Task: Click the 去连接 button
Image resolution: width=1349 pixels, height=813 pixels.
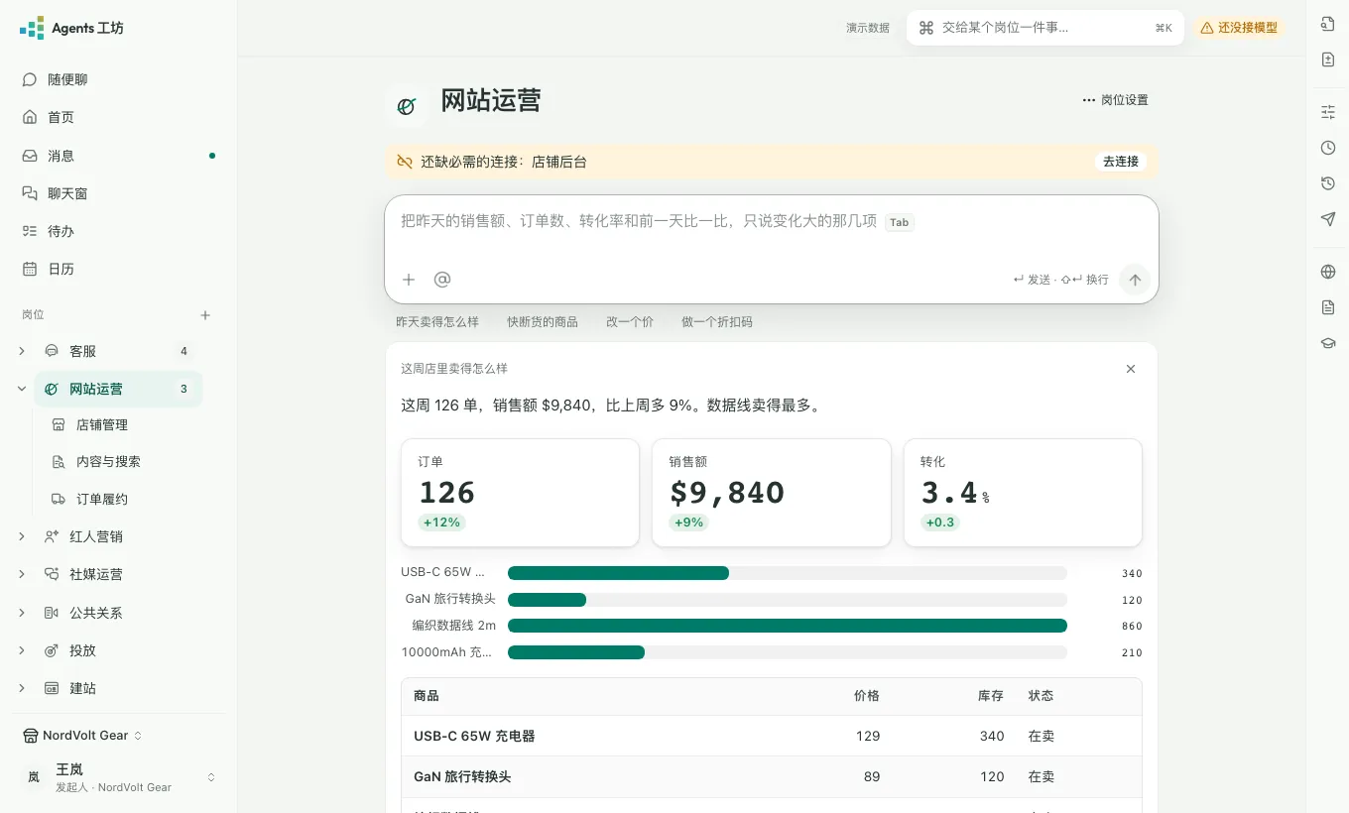Action: pos(1121,162)
